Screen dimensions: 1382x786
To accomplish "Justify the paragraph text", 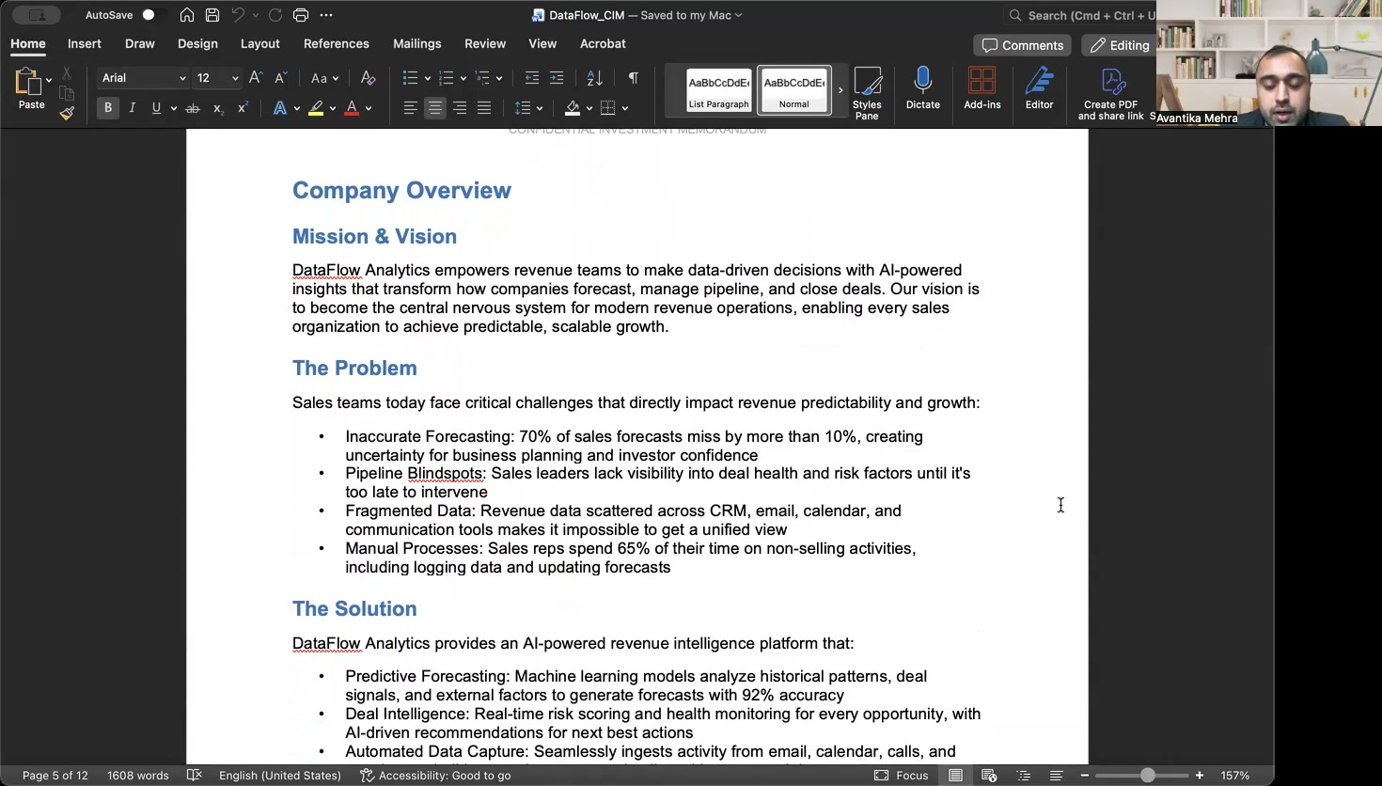I will pos(484,108).
